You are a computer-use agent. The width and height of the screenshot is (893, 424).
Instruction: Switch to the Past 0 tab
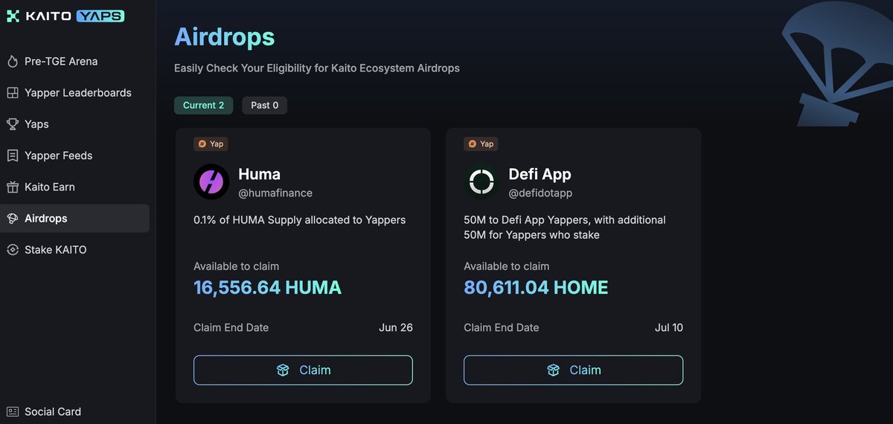point(264,106)
